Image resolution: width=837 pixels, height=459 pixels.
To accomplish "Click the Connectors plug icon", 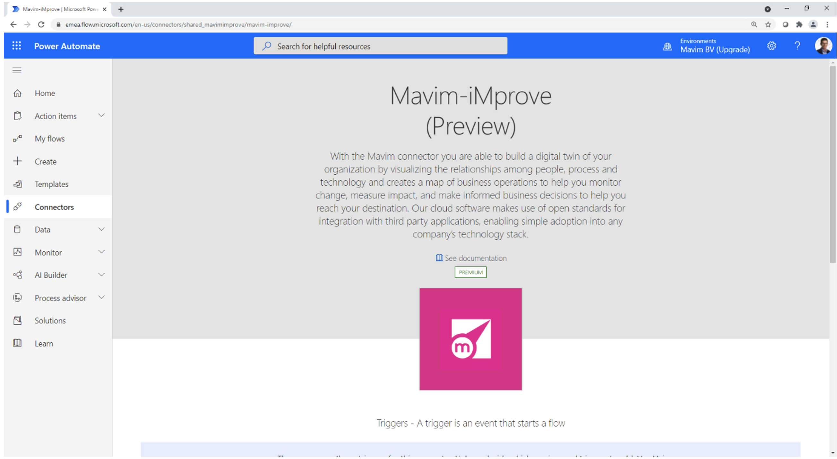I will (18, 207).
